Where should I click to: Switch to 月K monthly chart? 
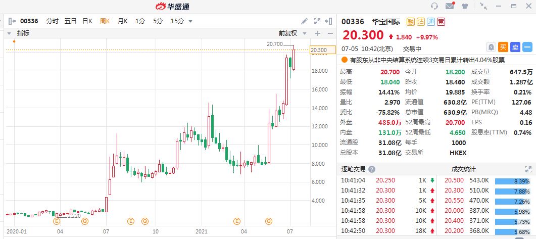123,21
